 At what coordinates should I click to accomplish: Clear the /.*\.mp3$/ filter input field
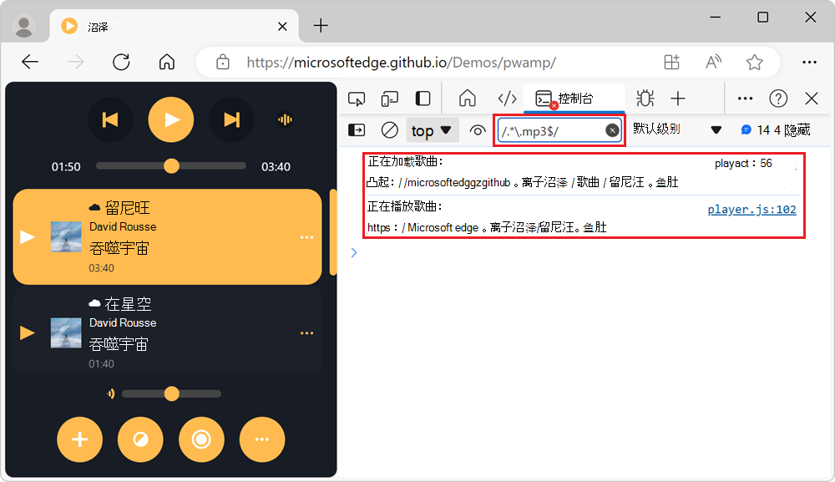(x=610, y=129)
